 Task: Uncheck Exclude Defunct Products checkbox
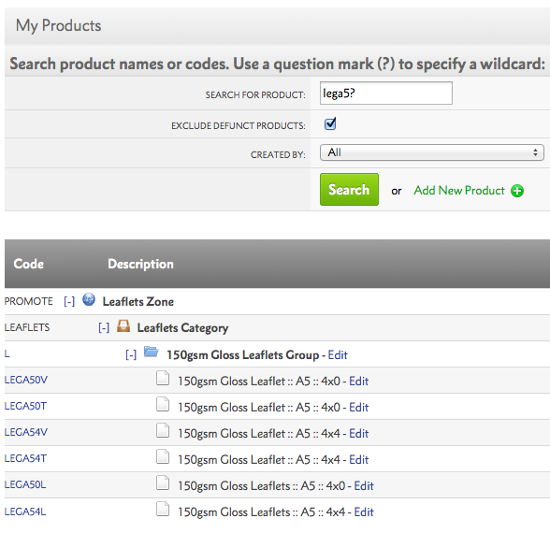[x=329, y=123]
